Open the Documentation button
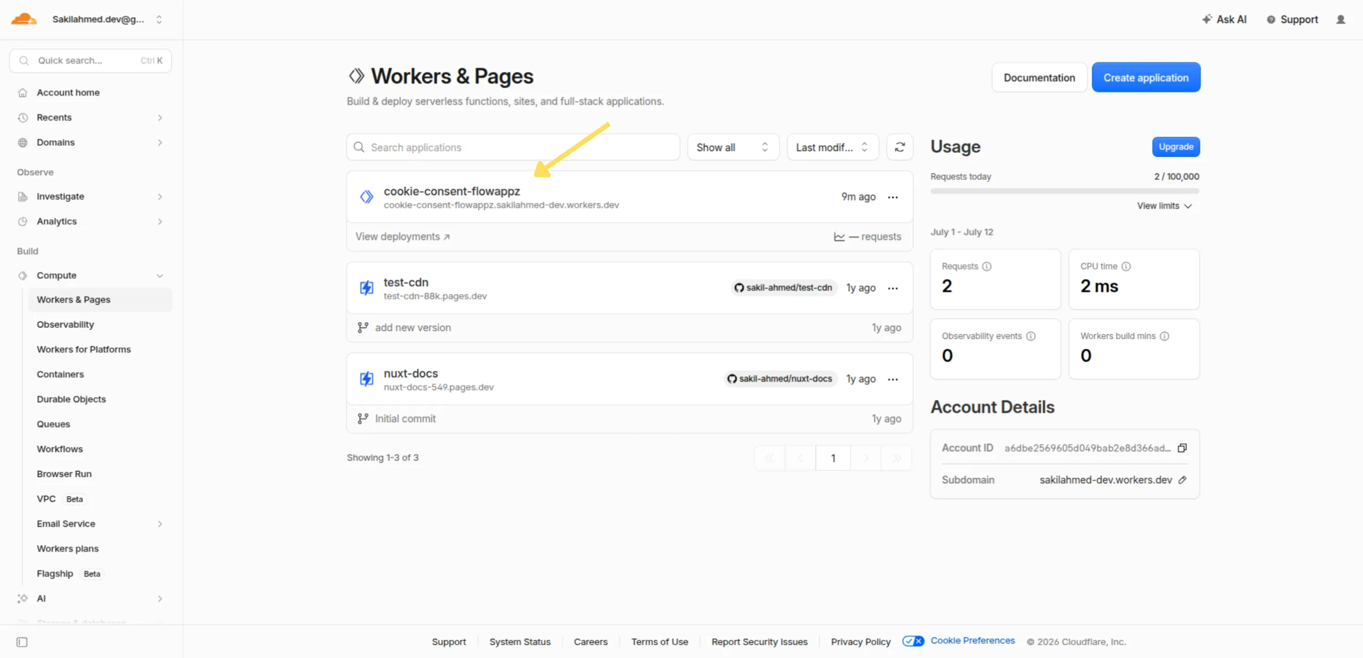Image resolution: width=1363 pixels, height=658 pixels. tap(1039, 78)
